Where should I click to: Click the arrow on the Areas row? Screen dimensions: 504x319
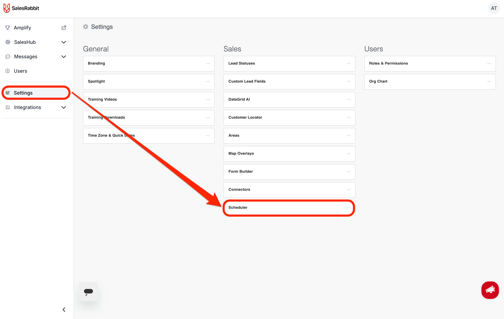[348, 135]
